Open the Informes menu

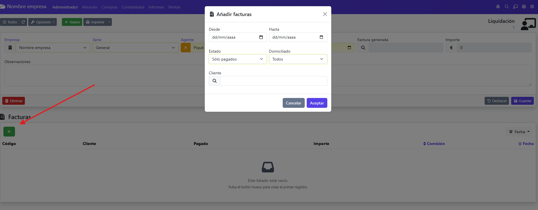click(x=156, y=7)
